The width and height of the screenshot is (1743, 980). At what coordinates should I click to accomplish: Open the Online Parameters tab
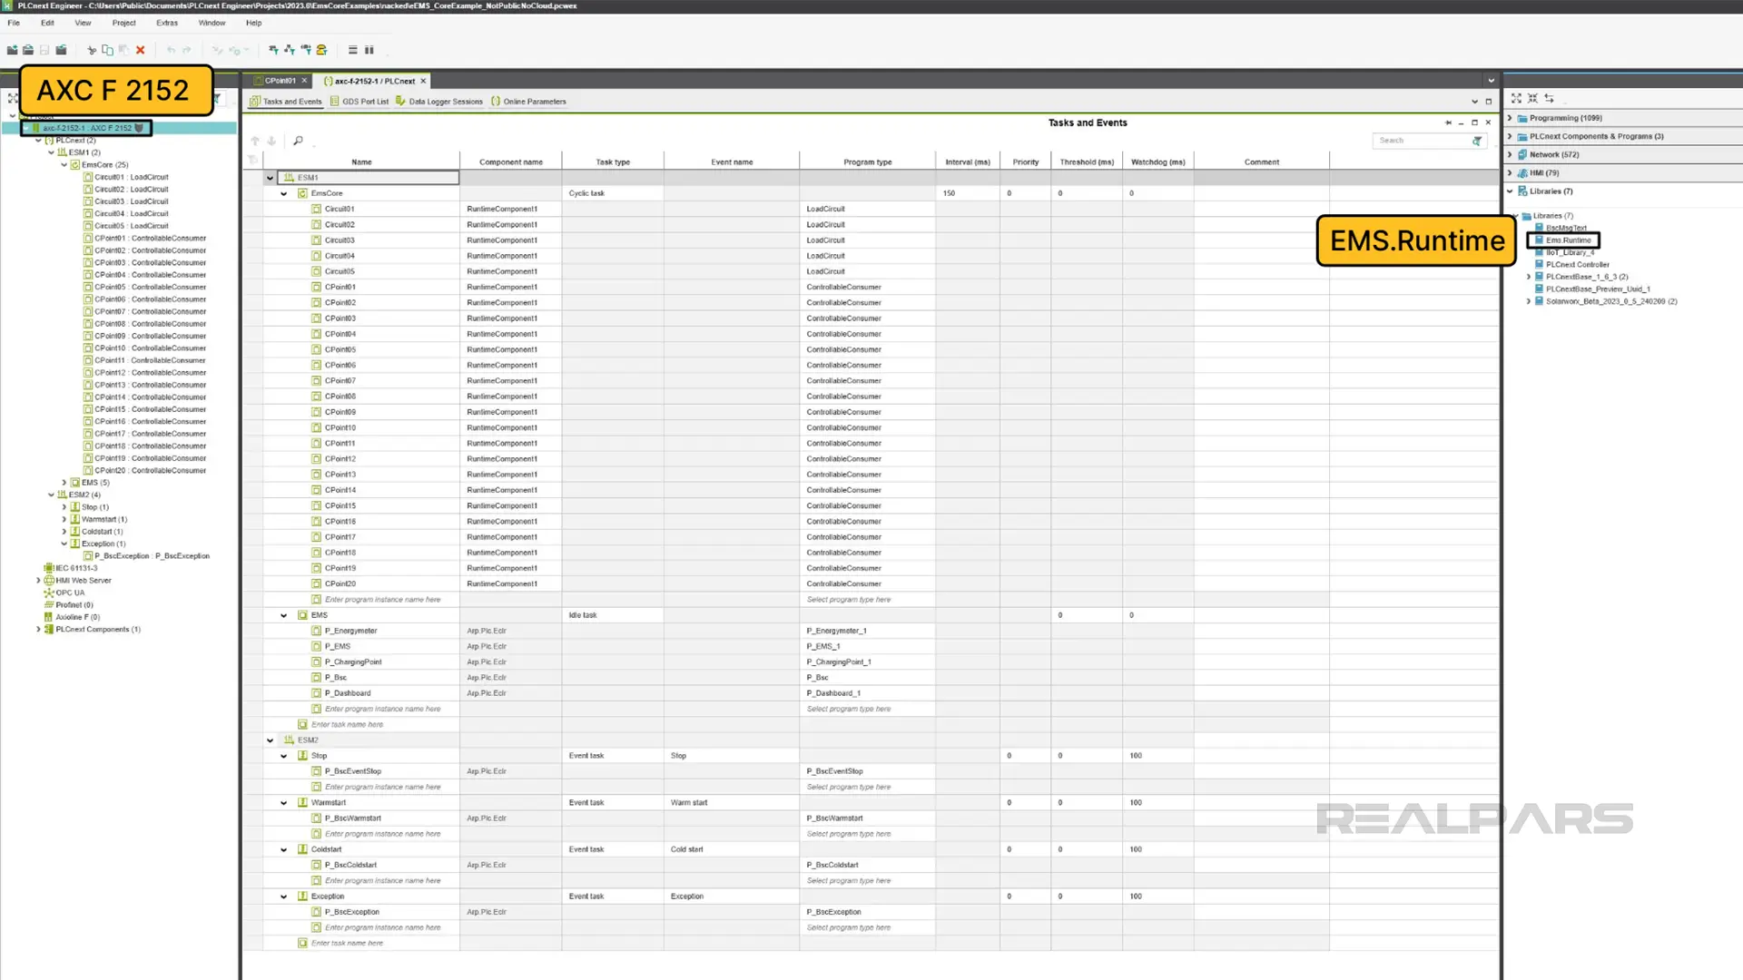pyautogui.click(x=528, y=102)
